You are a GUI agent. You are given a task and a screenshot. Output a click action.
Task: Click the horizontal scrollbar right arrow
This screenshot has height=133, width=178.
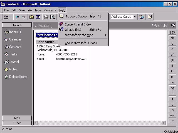(164, 123)
